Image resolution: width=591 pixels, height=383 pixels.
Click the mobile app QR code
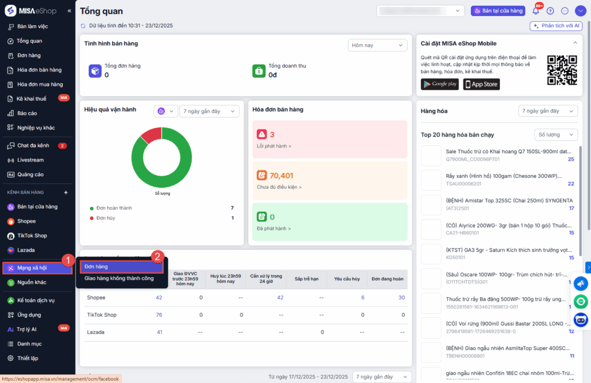pos(562,70)
